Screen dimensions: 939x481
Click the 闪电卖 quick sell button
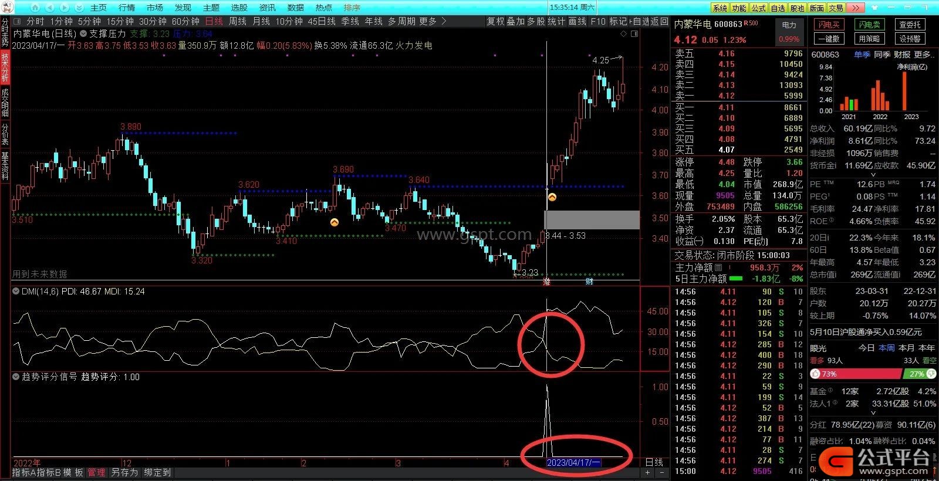(869, 25)
